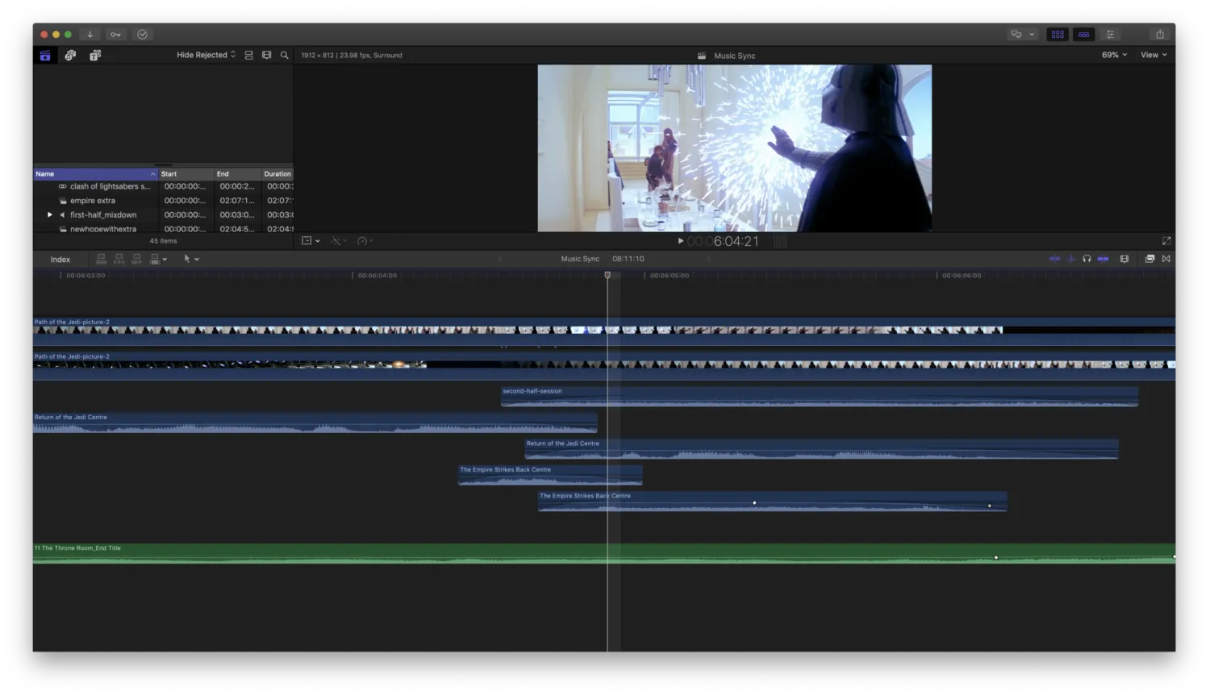Enter full screen viewer with arrows icon
The width and height of the screenshot is (1210, 695).
(1166, 241)
